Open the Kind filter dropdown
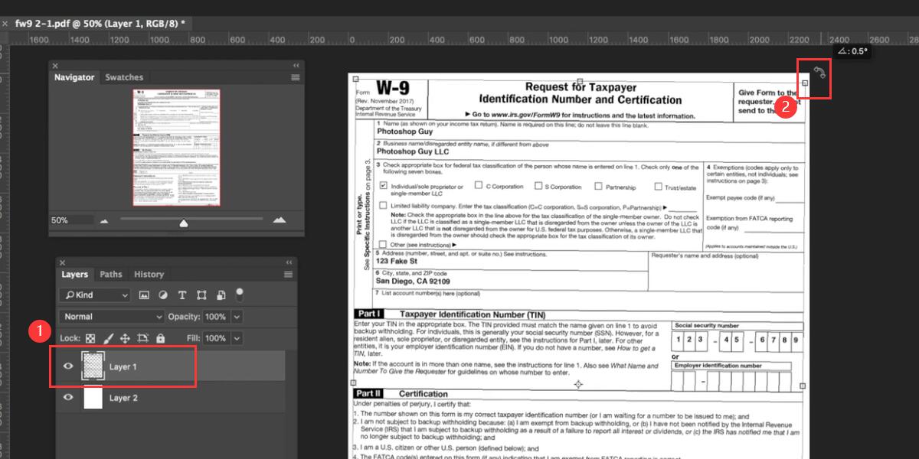 (93, 295)
